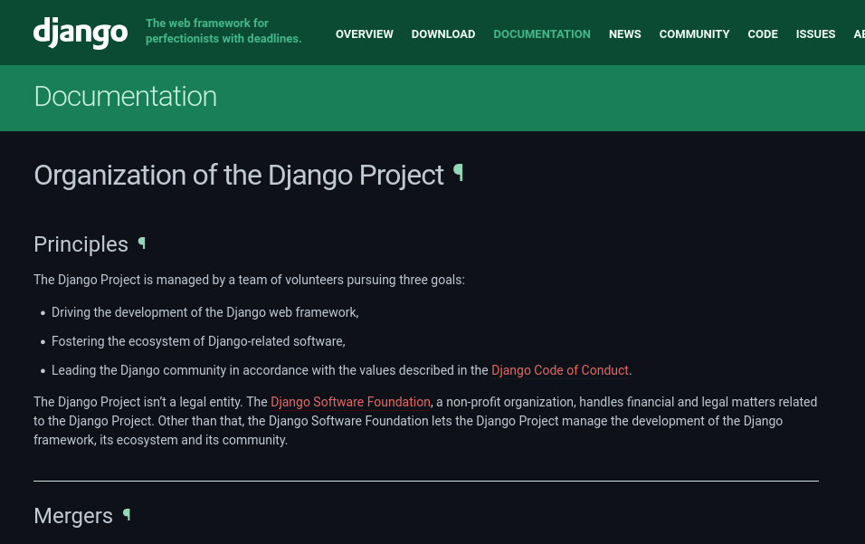Open the Code nav link
865x544 pixels.
[762, 34]
